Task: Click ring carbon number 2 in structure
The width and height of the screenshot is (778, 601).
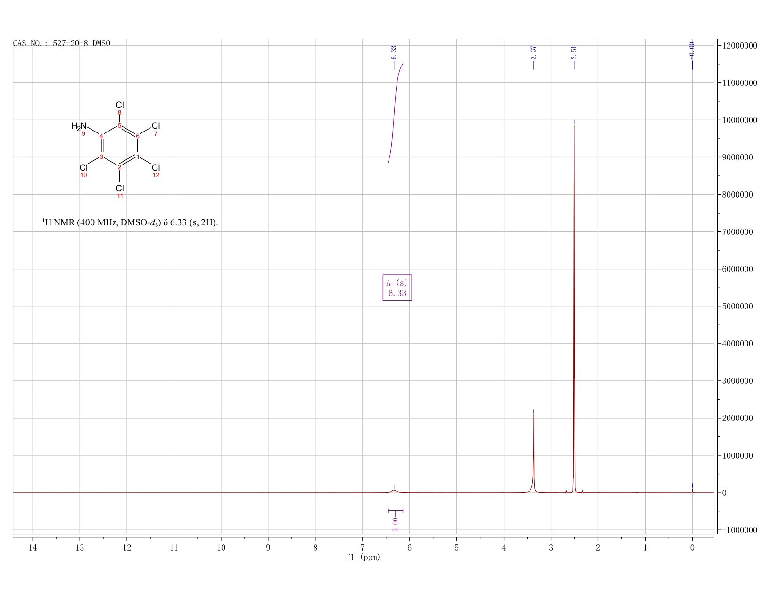Action: 119,167
